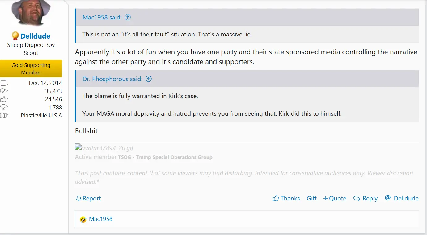This screenshot has width=427, height=235.
Task: Click the Mac1958 said quote header link
Action: click(102, 17)
